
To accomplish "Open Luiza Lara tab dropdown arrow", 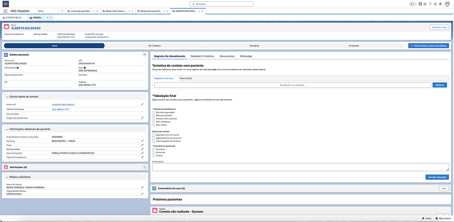I will coord(94,11).
